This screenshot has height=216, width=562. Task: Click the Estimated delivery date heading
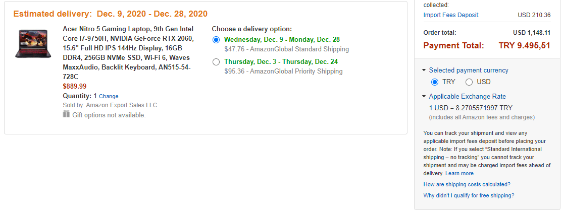click(110, 14)
